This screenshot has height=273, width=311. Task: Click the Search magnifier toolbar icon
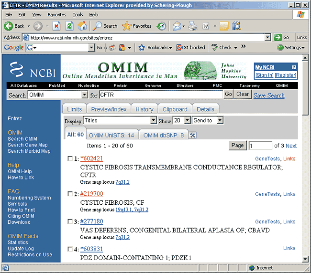tap(97, 26)
